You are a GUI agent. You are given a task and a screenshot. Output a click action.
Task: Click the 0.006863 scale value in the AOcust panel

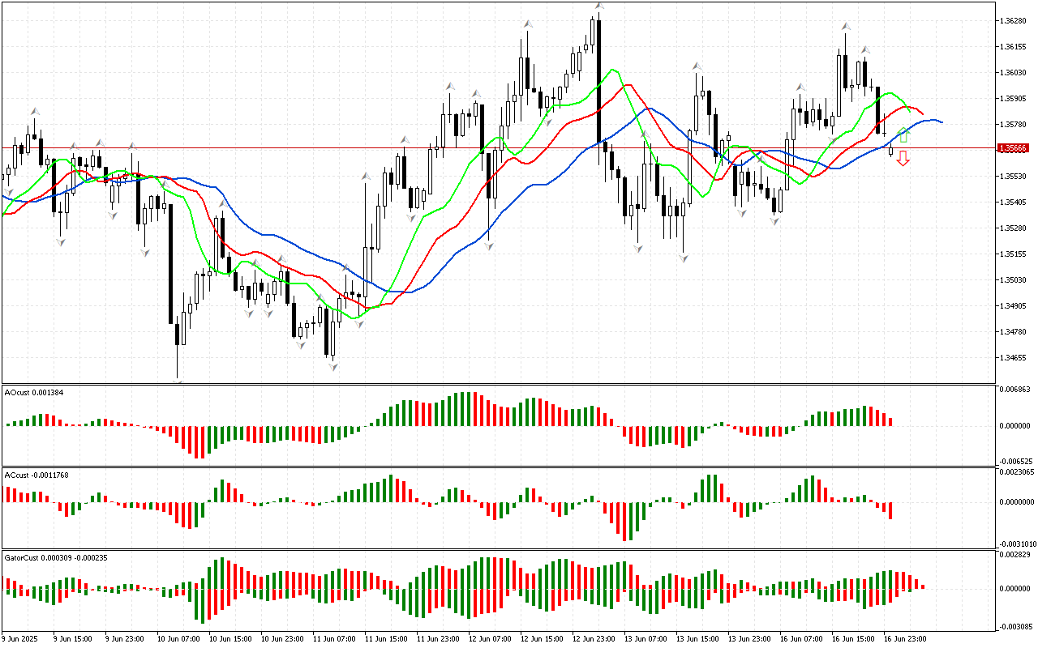point(1015,390)
